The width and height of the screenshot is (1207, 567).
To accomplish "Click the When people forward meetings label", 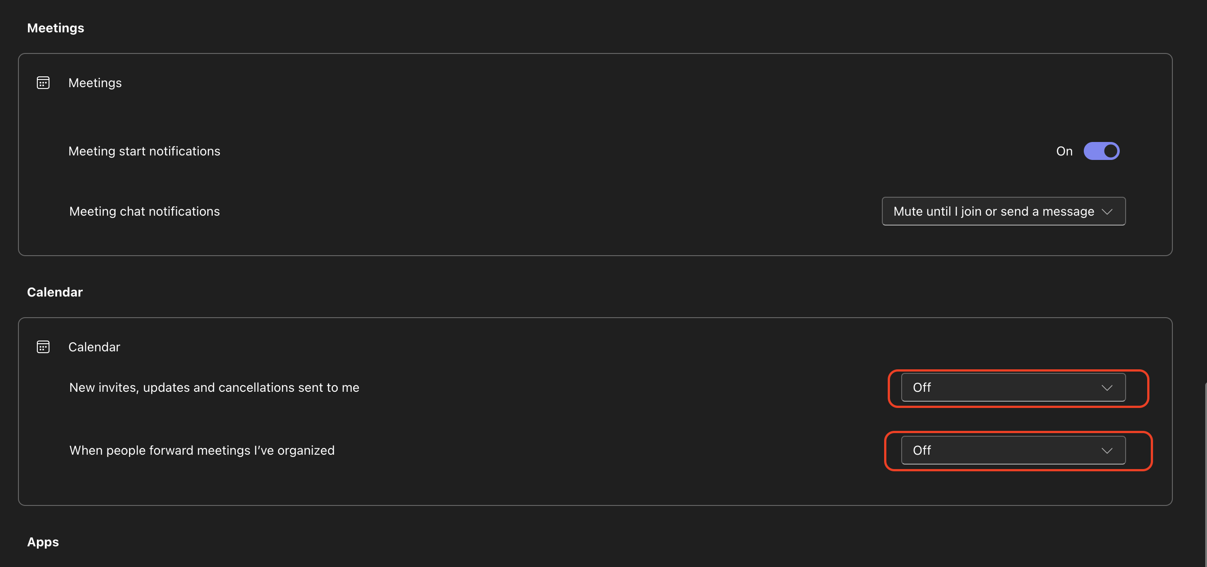I will pyautogui.click(x=202, y=451).
